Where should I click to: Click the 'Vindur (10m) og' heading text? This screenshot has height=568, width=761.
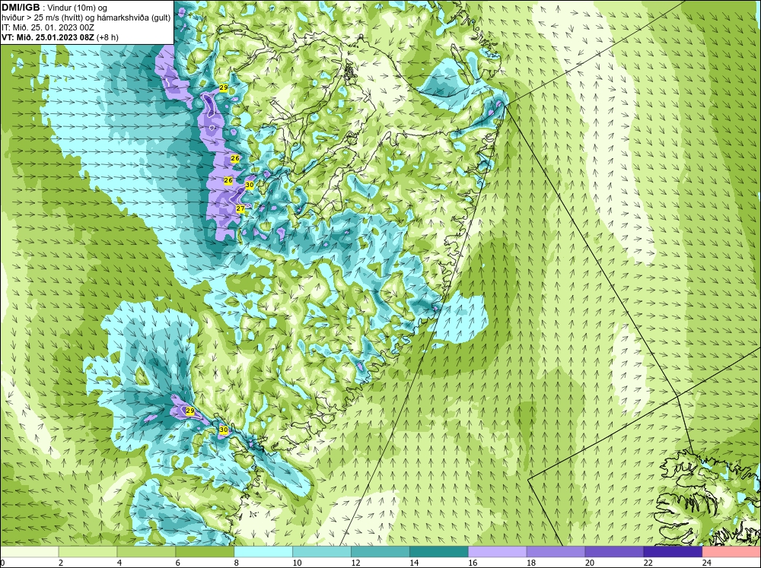point(78,8)
